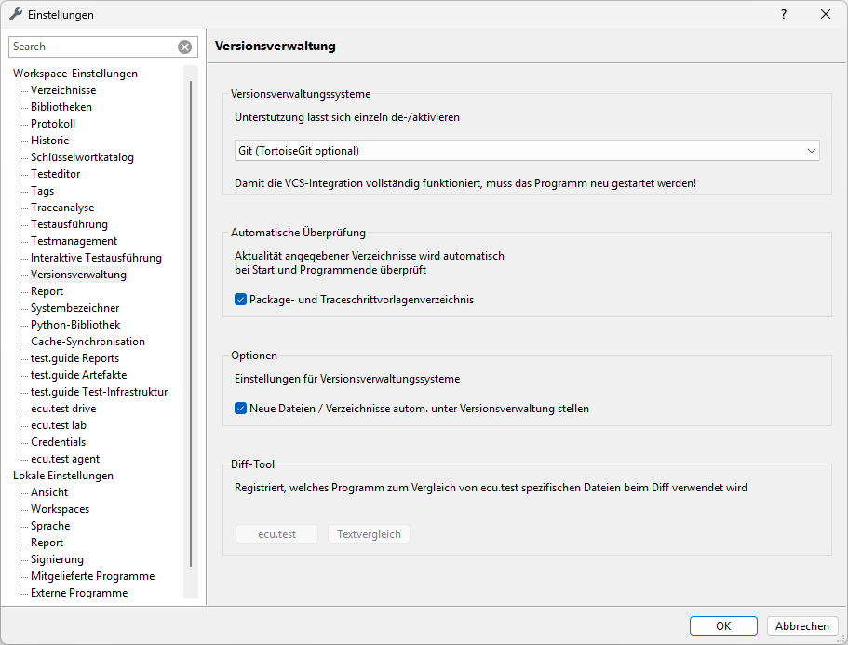Select Externe Programme entry
The width and height of the screenshot is (848, 645).
click(79, 593)
